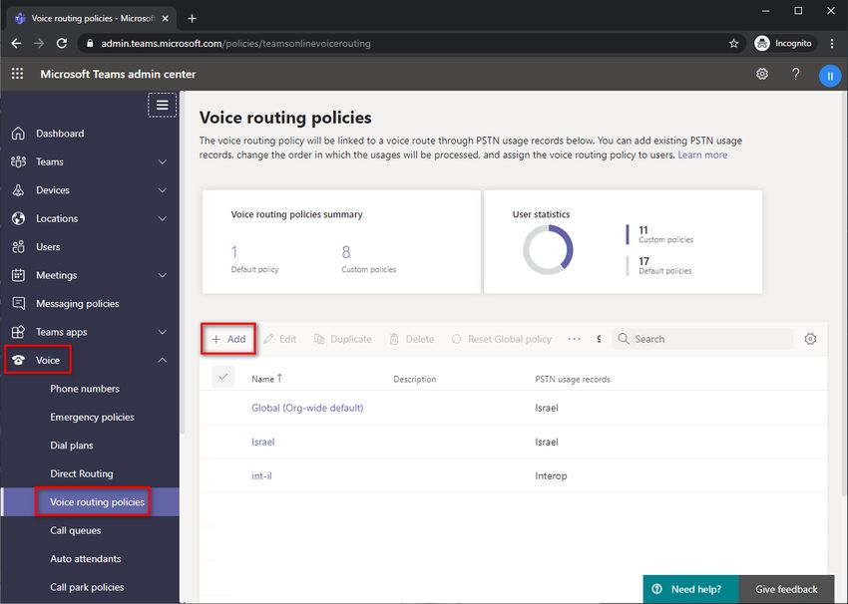Open the Chrome three-dot menu
Image resolution: width=848 pixels, height=604 pixels.
click(832, 43)
